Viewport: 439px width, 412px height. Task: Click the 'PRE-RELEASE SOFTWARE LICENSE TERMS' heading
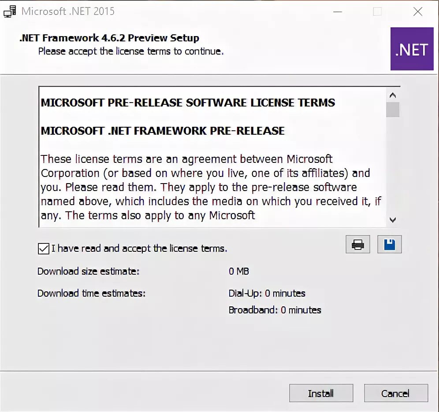[221, 103]
